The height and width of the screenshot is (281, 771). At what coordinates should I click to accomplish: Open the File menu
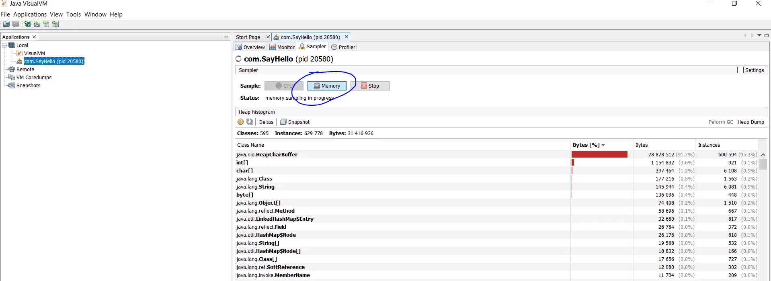5,14
